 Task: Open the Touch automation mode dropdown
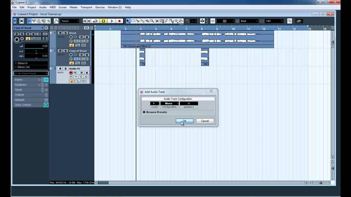point(70,21)
